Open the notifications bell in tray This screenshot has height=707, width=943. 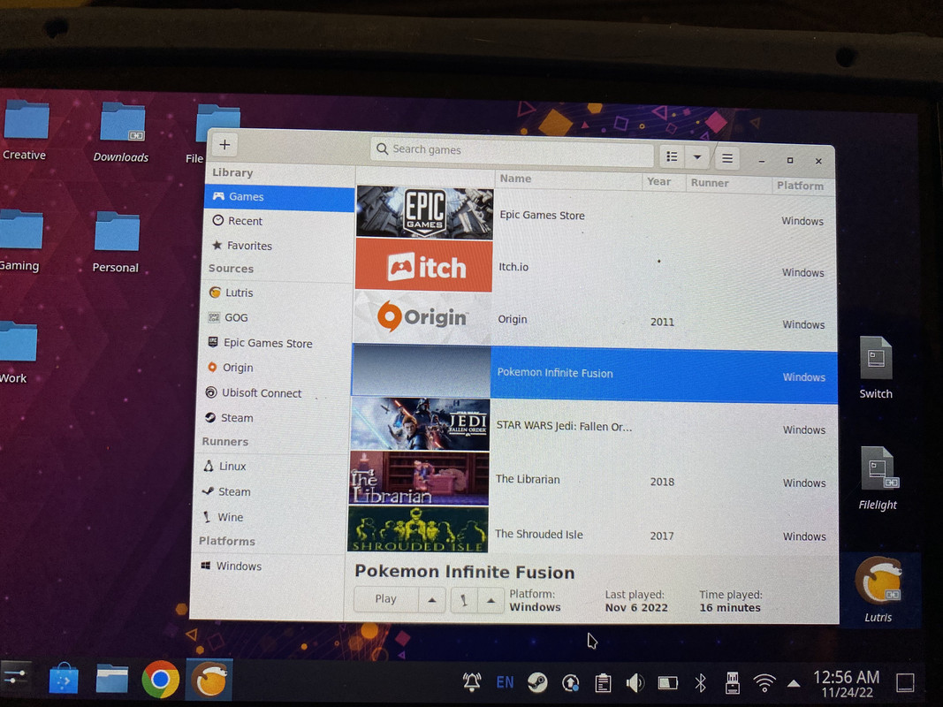(x=472, y=681)
